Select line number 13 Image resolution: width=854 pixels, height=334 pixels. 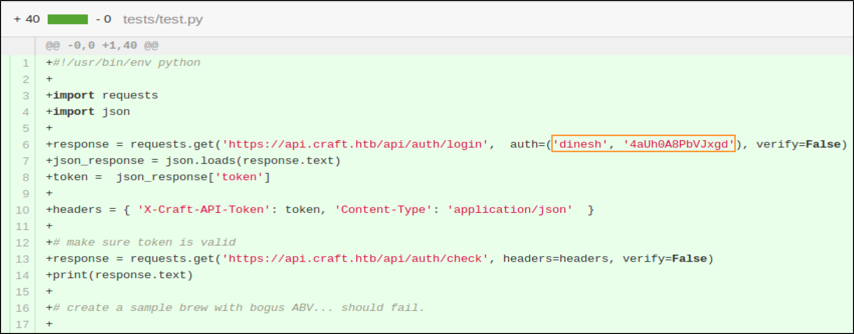[x=23, y=259]
